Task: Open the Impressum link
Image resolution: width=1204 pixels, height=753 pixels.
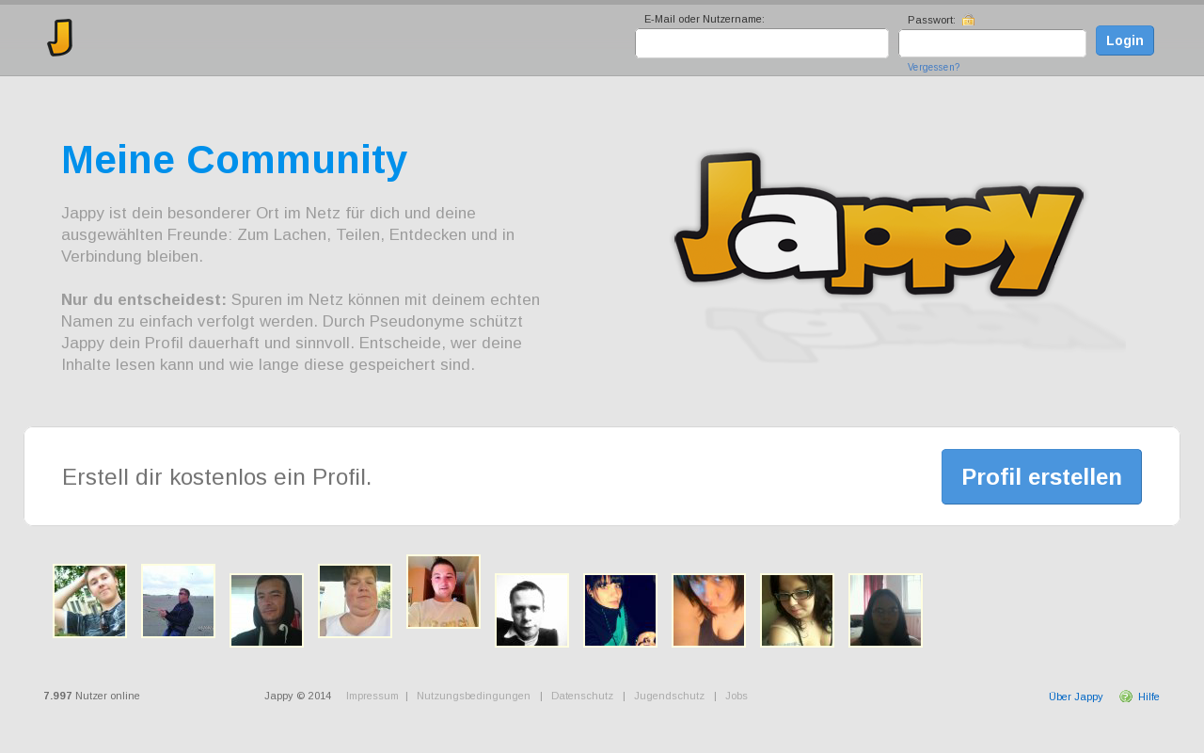Action: [372, 696]
